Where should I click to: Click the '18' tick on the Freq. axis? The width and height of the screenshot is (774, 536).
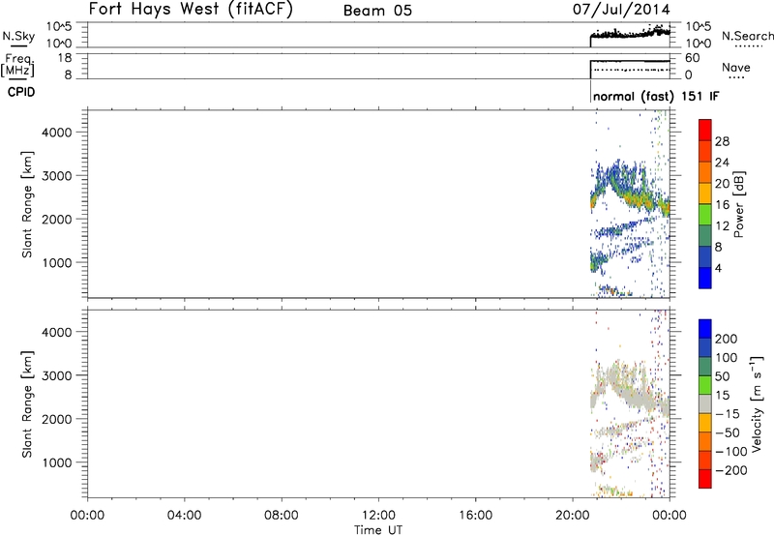(64, 58)
